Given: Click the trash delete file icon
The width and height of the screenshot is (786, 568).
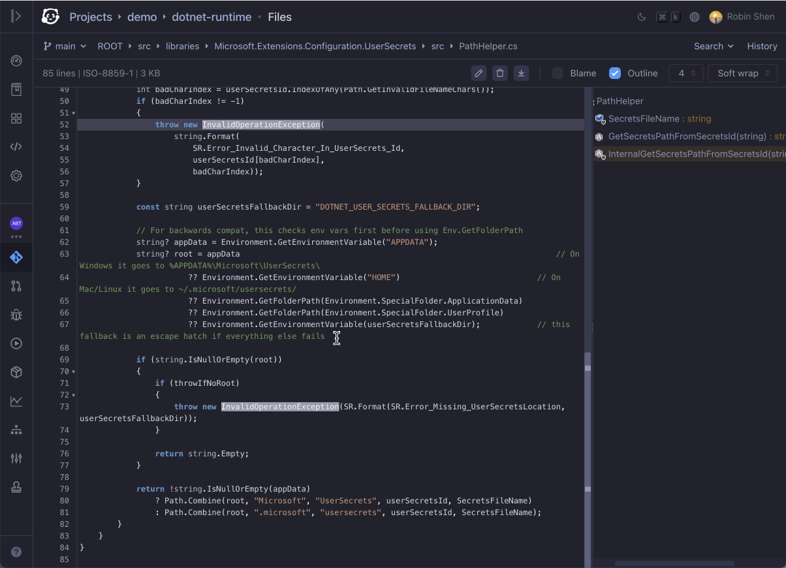Looking at the screenshot, I should (x=500, y=73).
